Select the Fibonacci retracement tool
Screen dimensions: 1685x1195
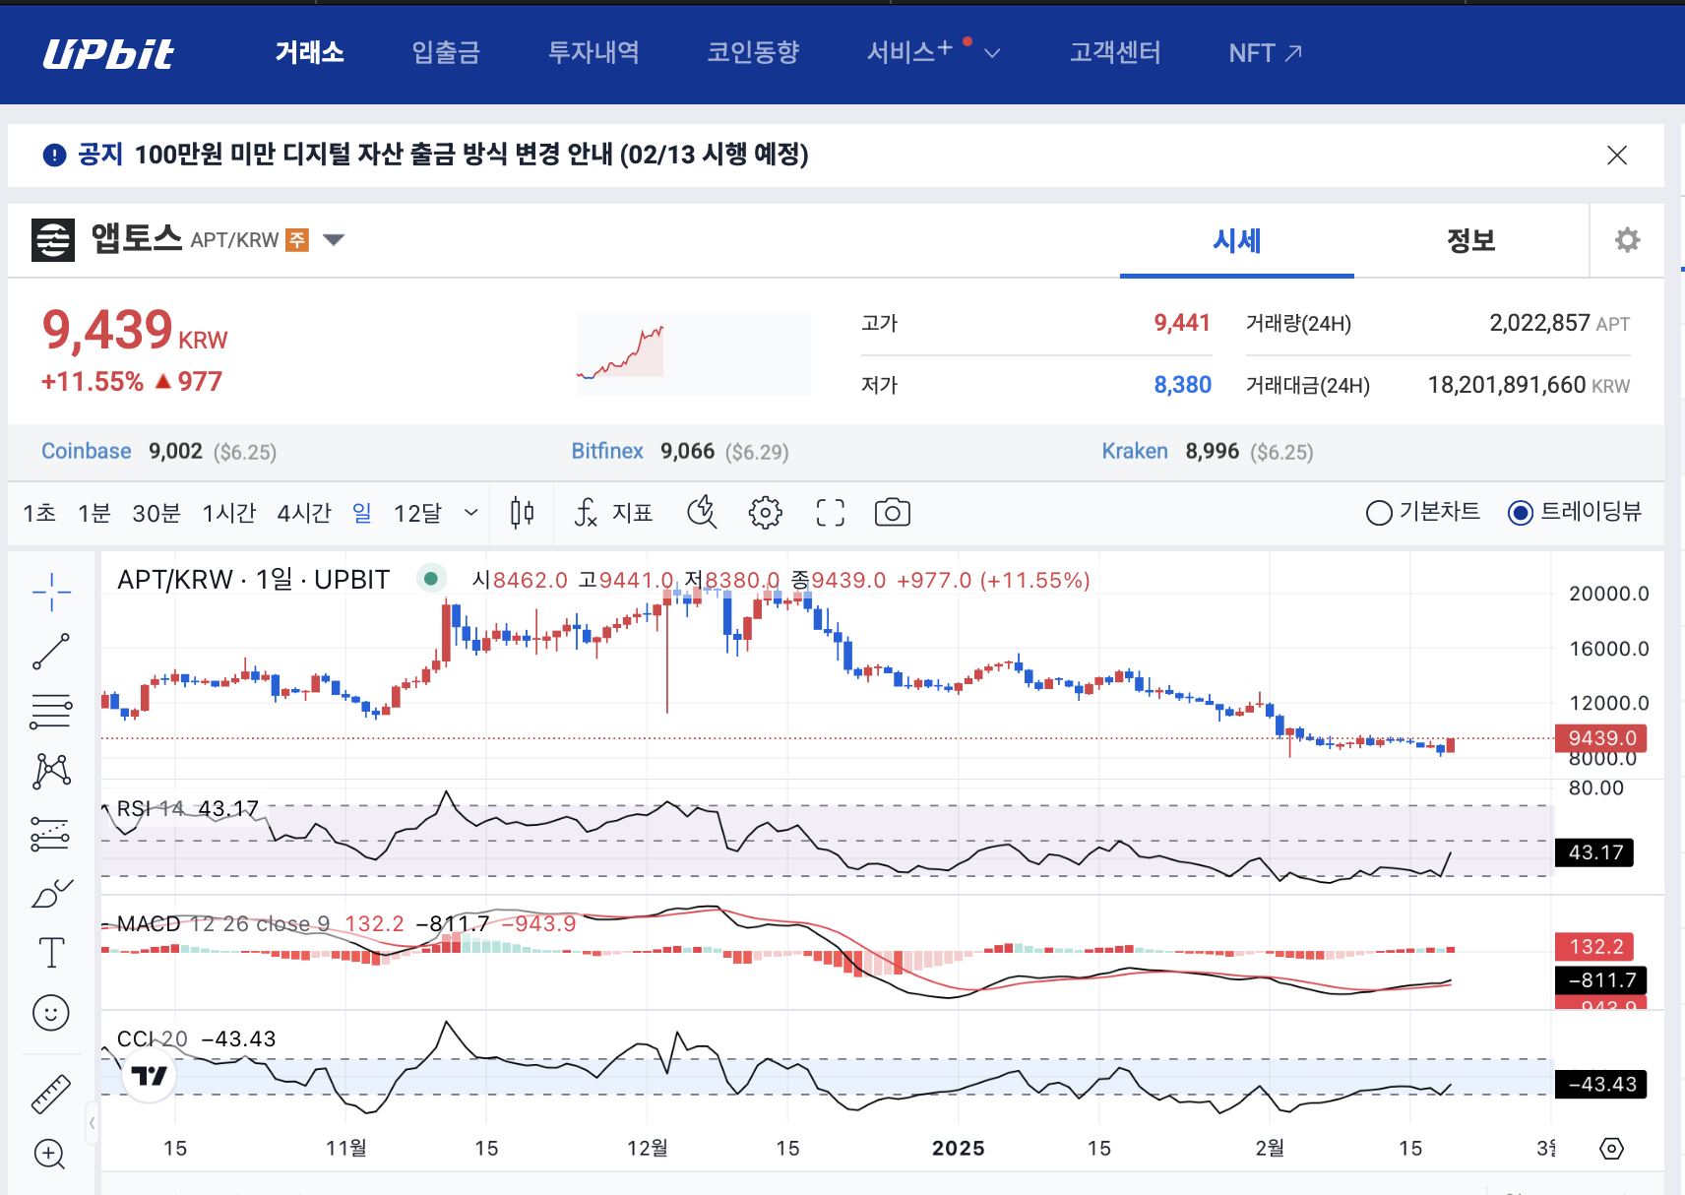pos(51,712)
